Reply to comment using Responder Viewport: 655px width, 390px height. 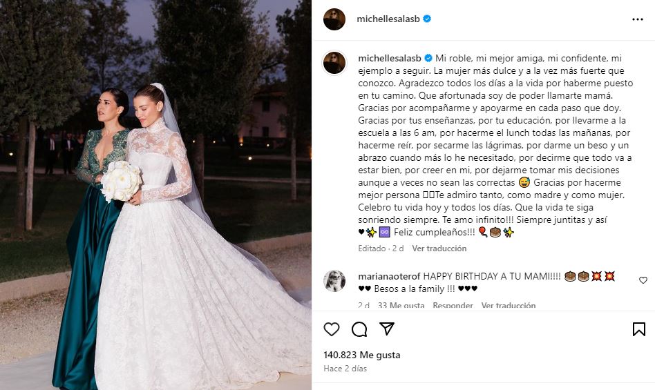[x=453, y=305]
